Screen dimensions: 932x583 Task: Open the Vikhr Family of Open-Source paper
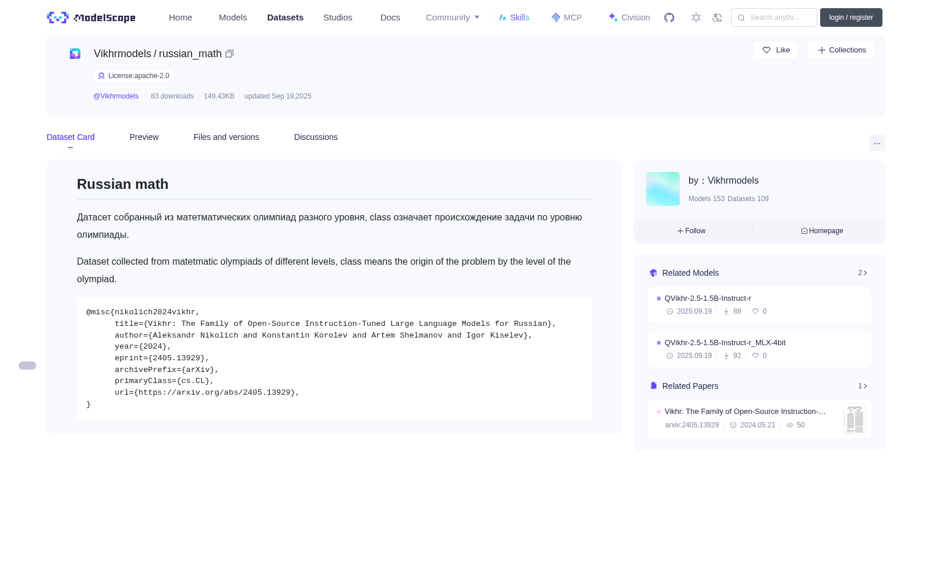[x=745, y=412]
